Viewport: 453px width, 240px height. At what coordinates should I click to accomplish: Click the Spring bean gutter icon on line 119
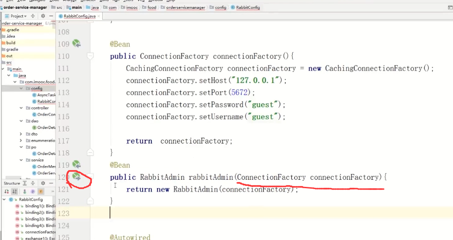(76, 165)
